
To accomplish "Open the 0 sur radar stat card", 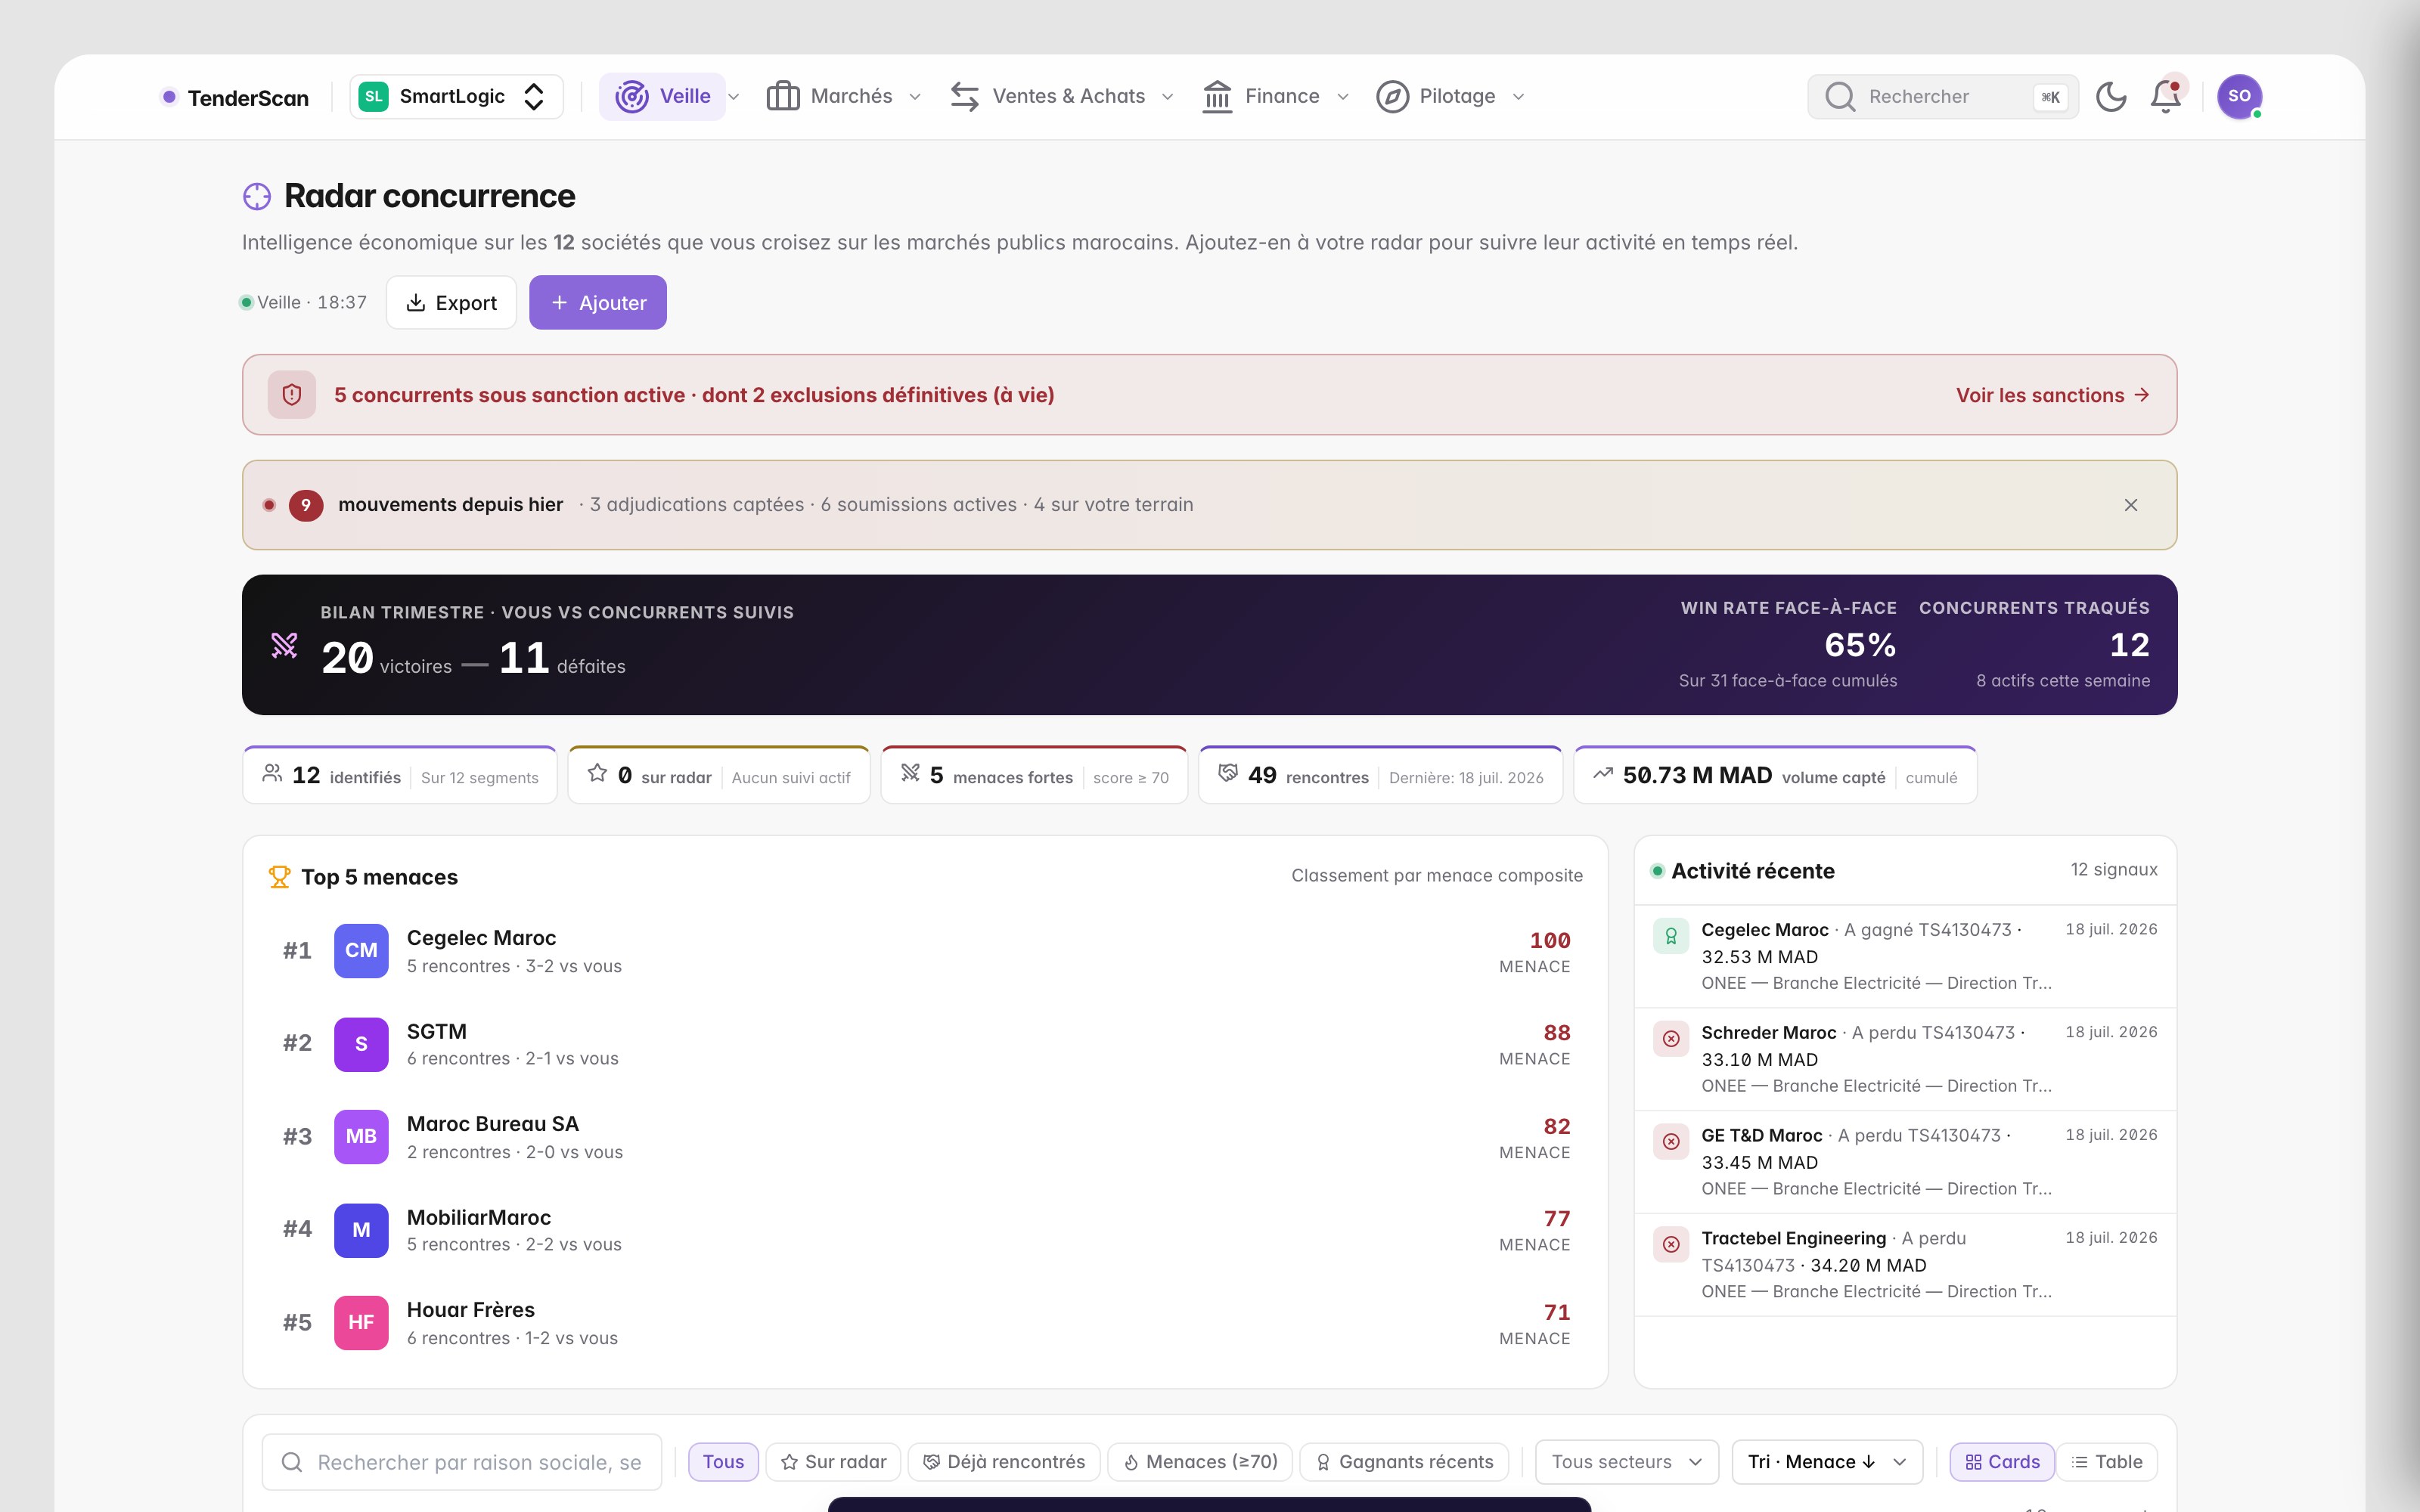I will (719, 775).
